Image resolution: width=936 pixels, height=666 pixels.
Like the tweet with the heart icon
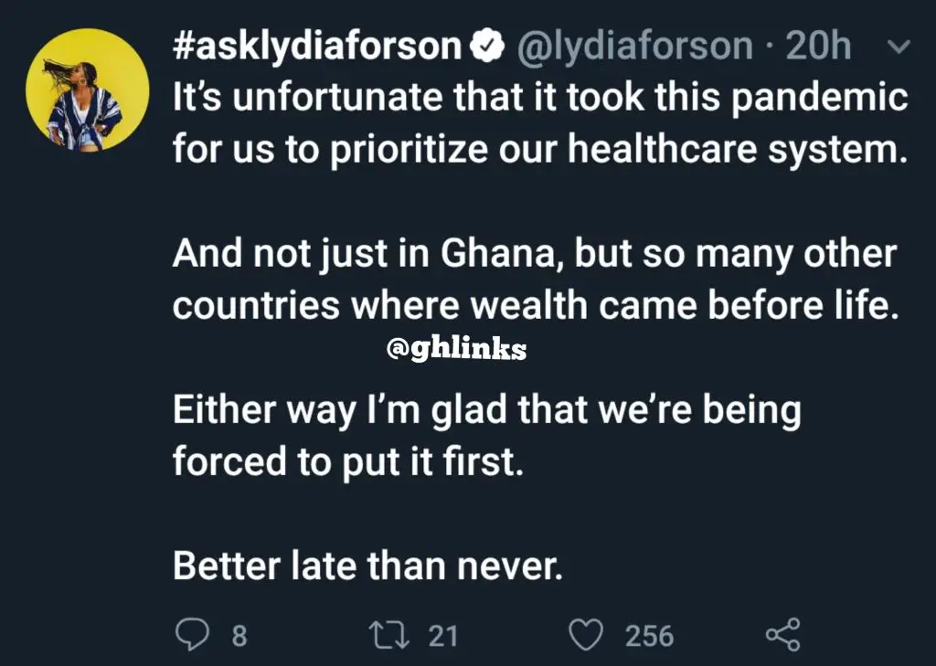585,635
